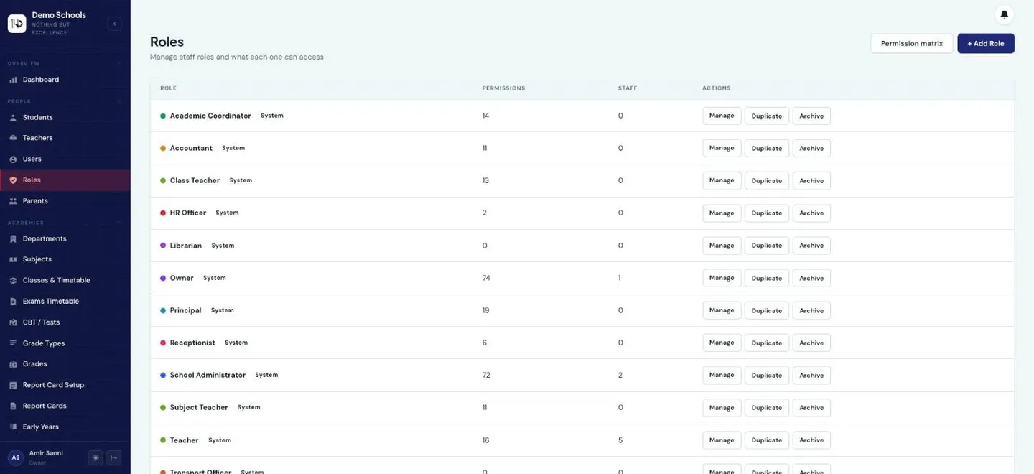
Task: Archive the Academic Coordinator role
Action: click(x=811, y=116)
